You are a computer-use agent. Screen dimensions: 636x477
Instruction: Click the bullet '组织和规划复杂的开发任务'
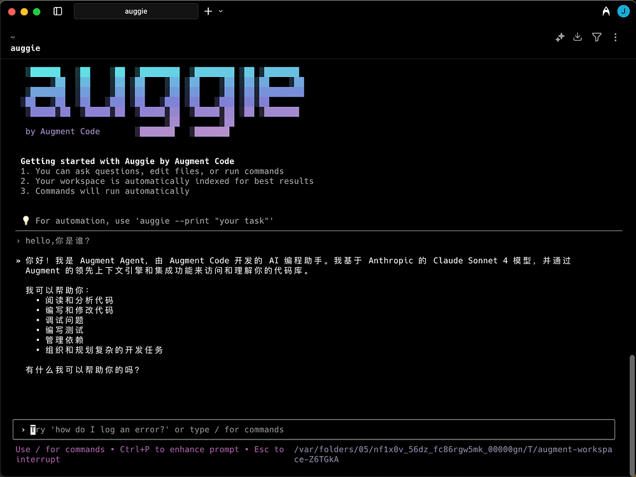coord(104,350)
